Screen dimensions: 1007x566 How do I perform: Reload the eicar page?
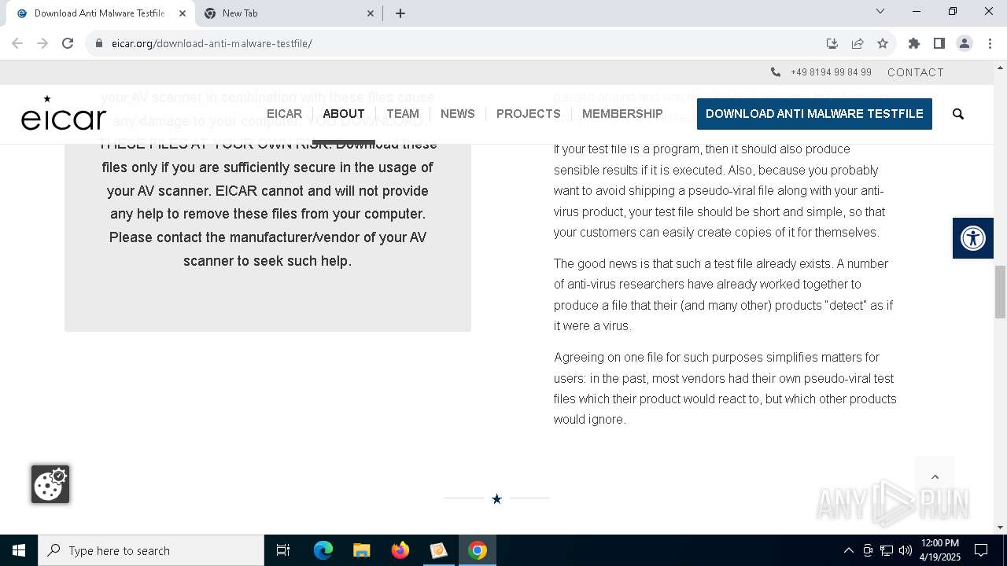[68, 43]
